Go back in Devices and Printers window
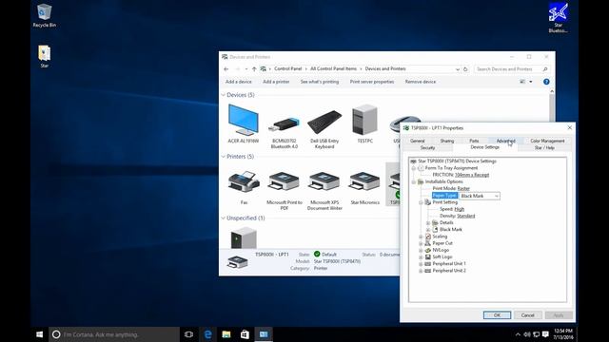 [226, 69]
